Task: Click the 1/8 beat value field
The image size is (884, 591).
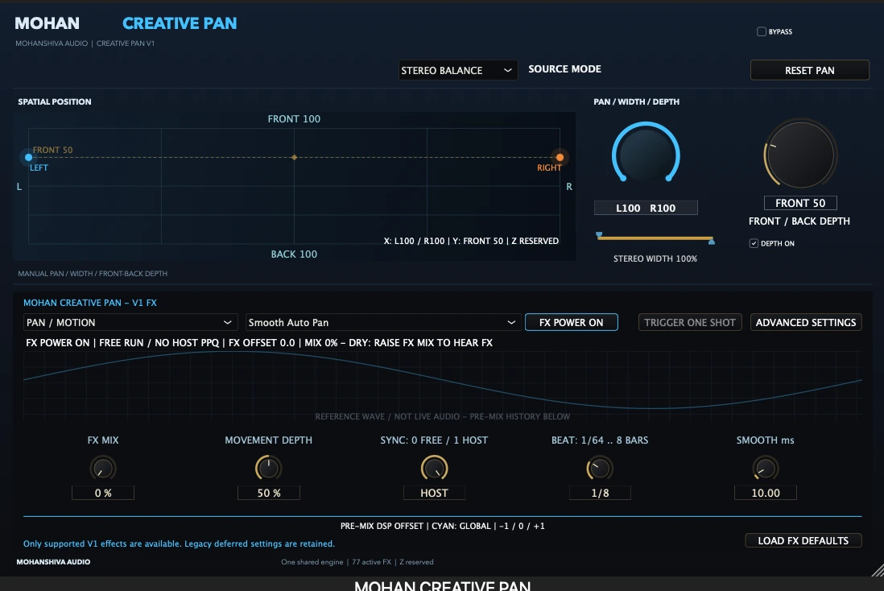Action: (600, 492)
